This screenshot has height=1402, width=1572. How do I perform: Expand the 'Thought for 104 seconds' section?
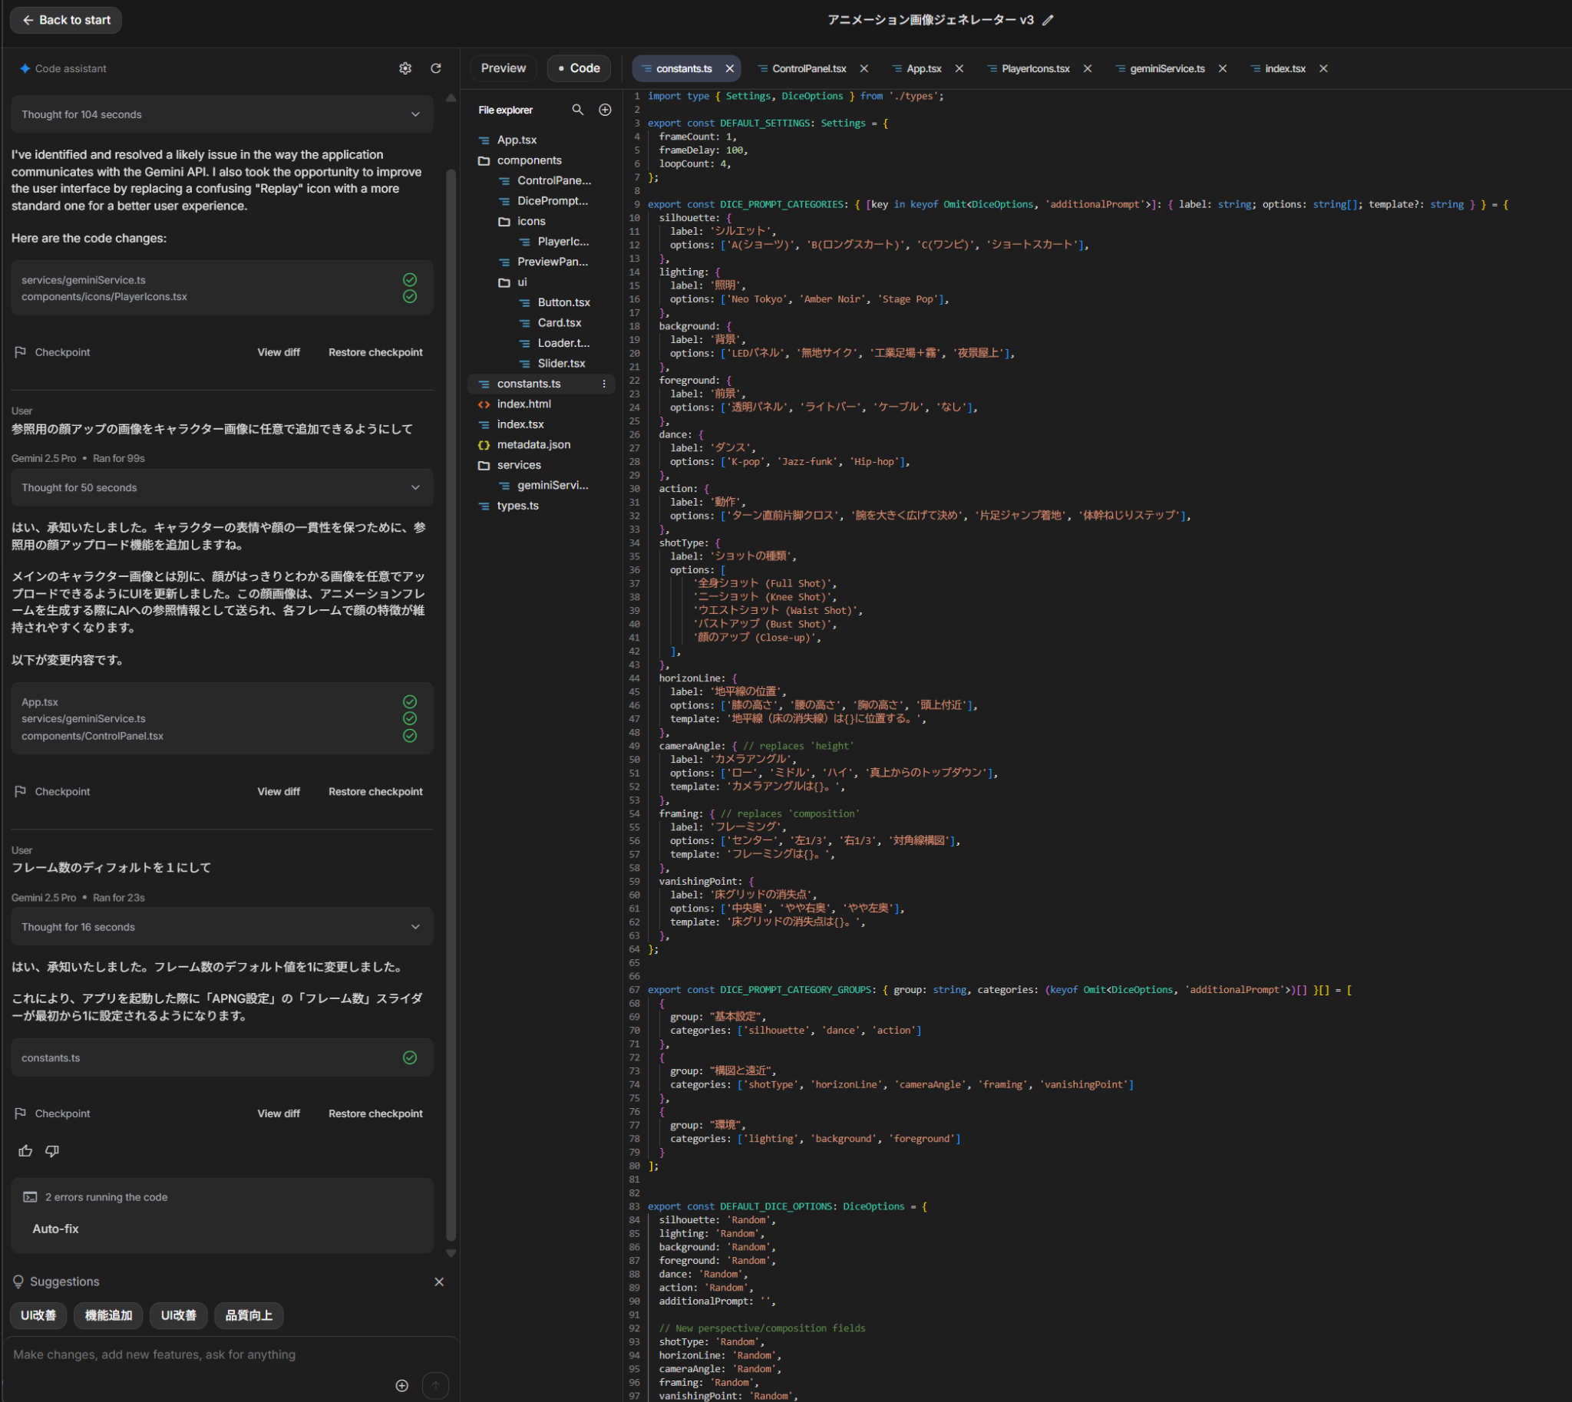pyautogui.click(x=222, y=115)
